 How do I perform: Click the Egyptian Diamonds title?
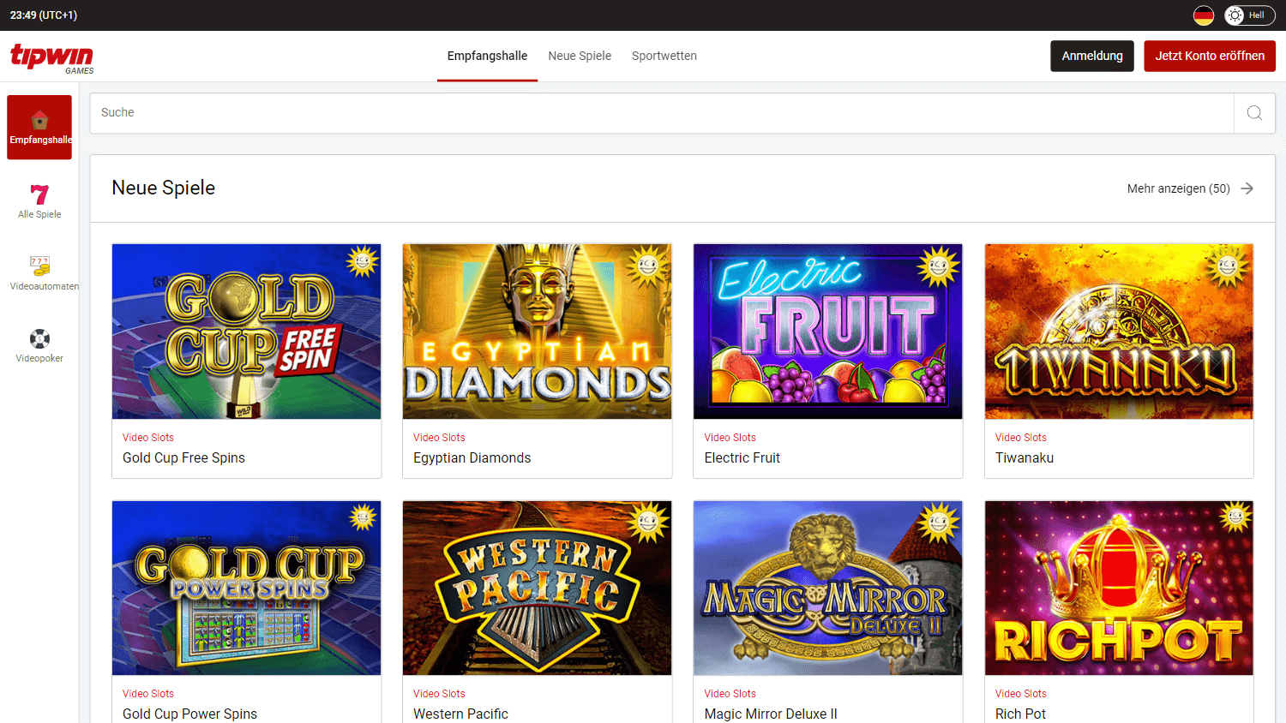click(x=472, y=458)
